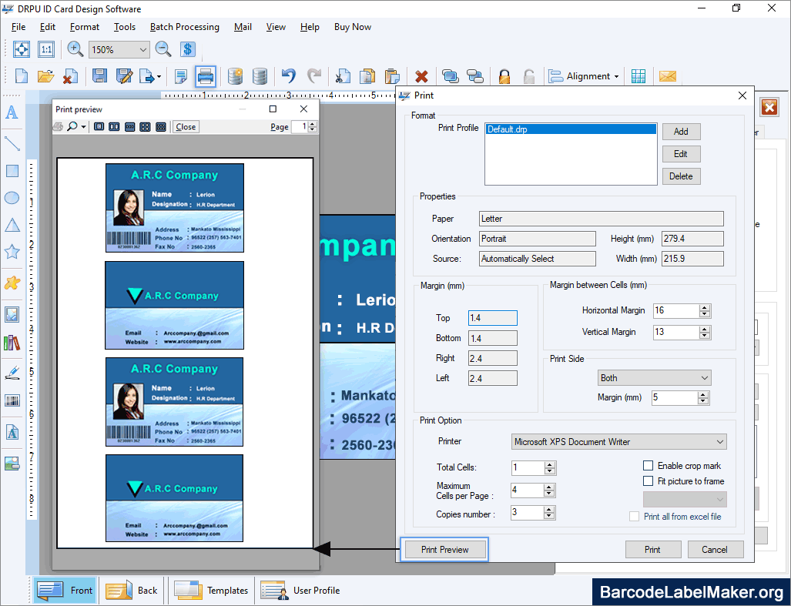This screenshot has height=606, width=791.
Task: Select the line drawing tool
Action: click(12, 144)
